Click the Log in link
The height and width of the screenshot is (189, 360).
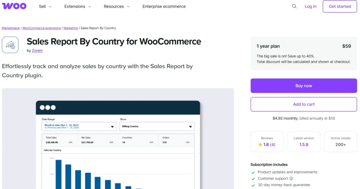[x=310, y=6]
